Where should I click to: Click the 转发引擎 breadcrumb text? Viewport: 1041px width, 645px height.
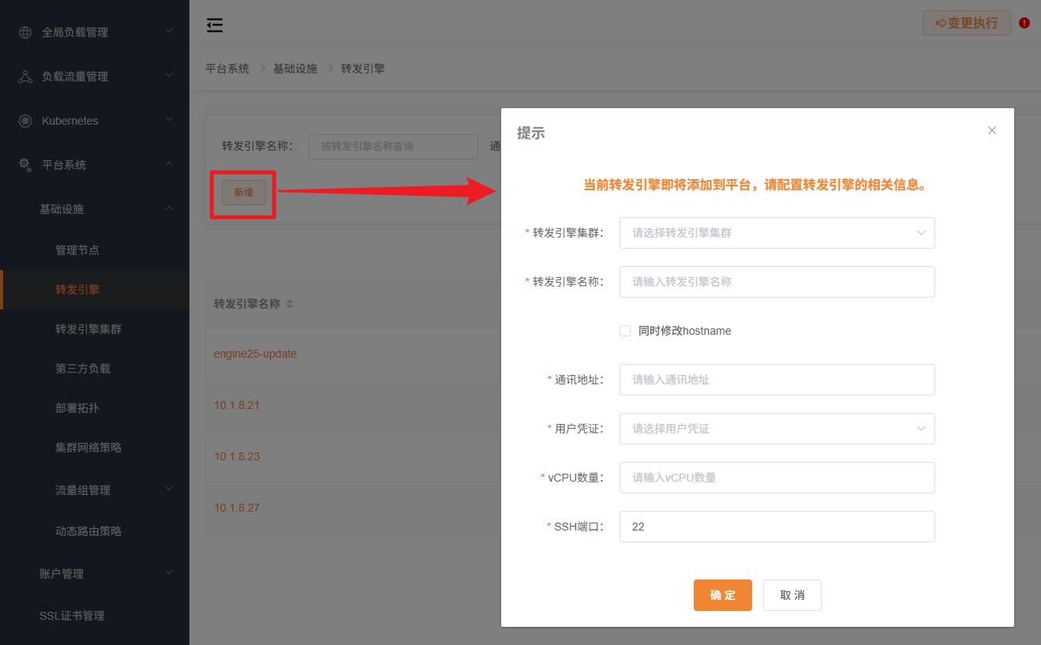point(363,69)
